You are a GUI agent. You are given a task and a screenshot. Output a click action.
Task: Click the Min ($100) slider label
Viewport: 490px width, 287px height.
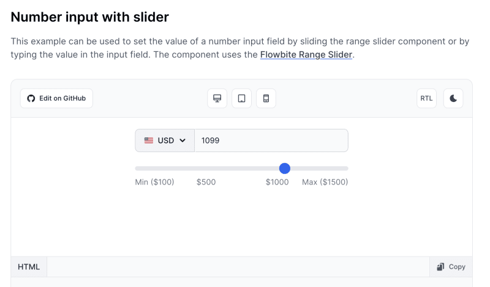154,182
